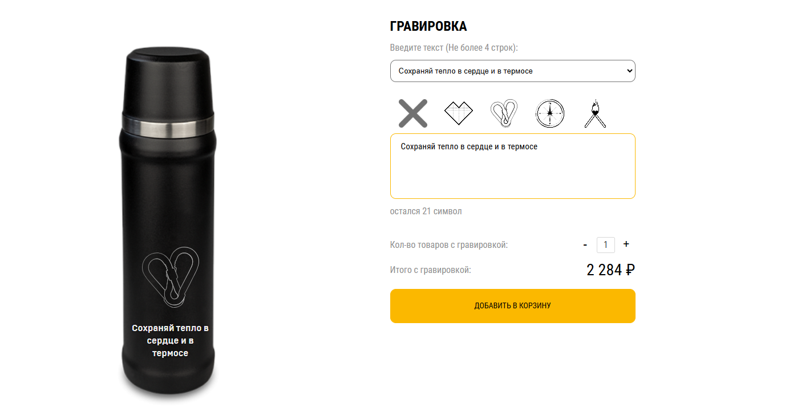Screen dimensions: 785x416
Task: Select the geometric heart engraving icon
Action: [459, 113]
